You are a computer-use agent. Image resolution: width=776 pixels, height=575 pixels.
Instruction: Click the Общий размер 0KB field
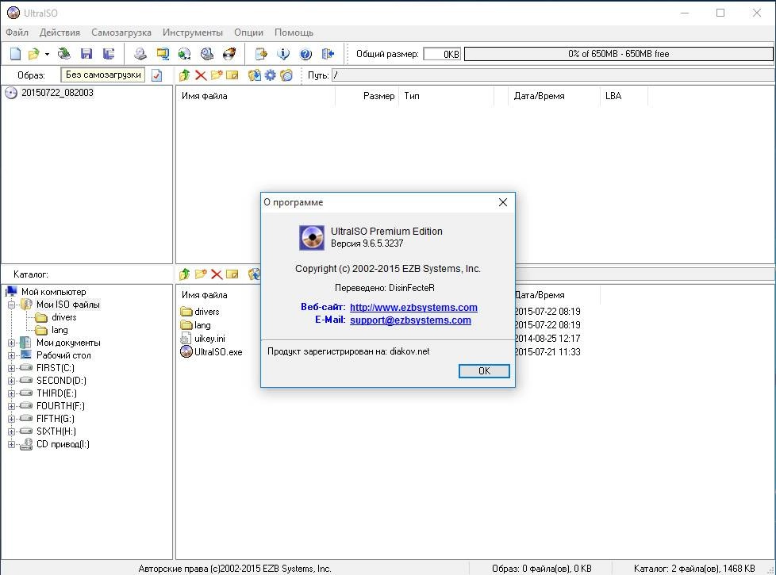pos(442,54)
